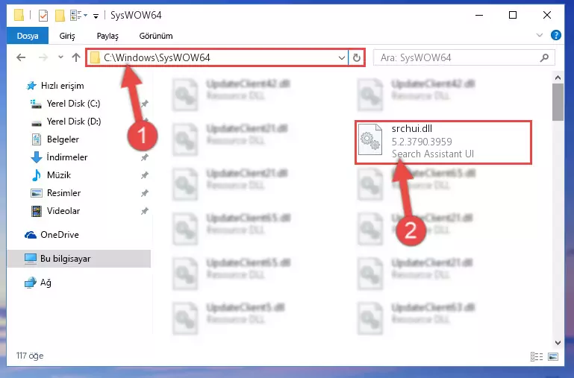The width and height of the screenshot is (574, 378).
Task: Click the srchui.dll gear file icon
Action: point(369,140)
